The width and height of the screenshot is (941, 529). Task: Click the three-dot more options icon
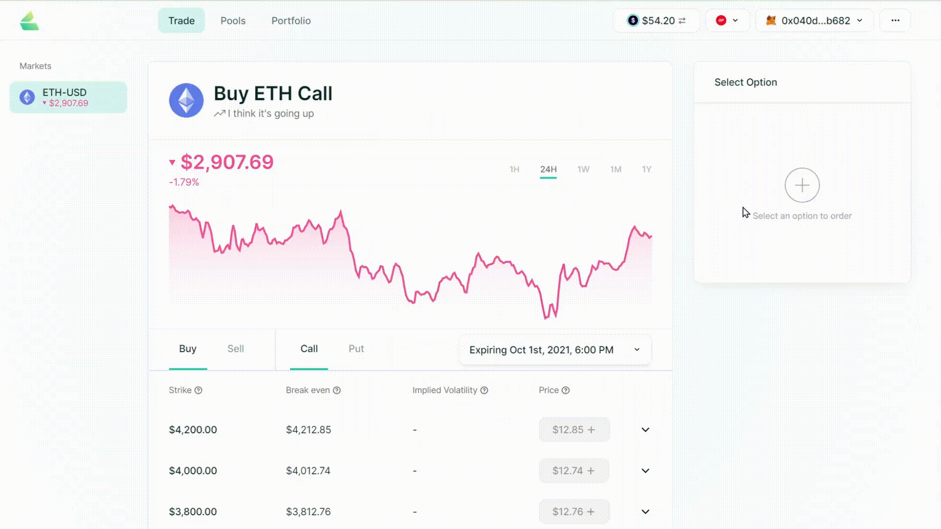point(895,21)
